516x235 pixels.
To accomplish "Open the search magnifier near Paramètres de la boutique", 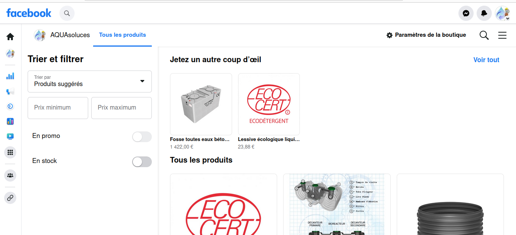I will 484,35.
